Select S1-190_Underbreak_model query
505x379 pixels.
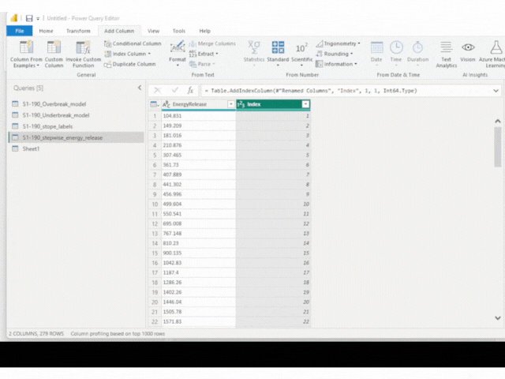click(x=77, y=115)
